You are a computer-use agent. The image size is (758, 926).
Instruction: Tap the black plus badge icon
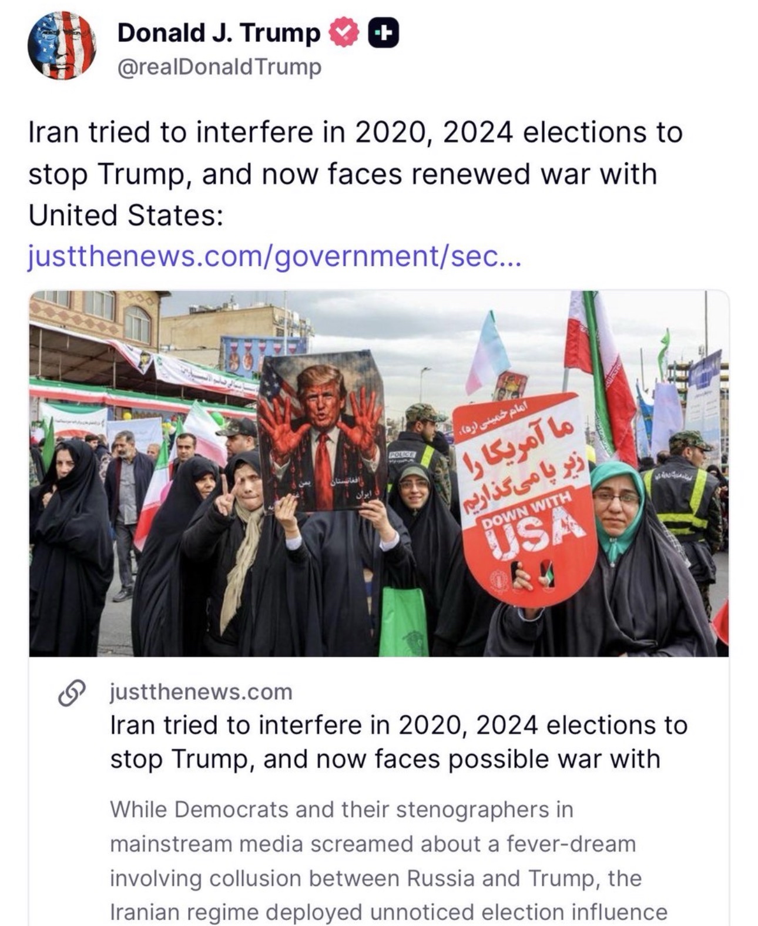(x=384, y=32)
